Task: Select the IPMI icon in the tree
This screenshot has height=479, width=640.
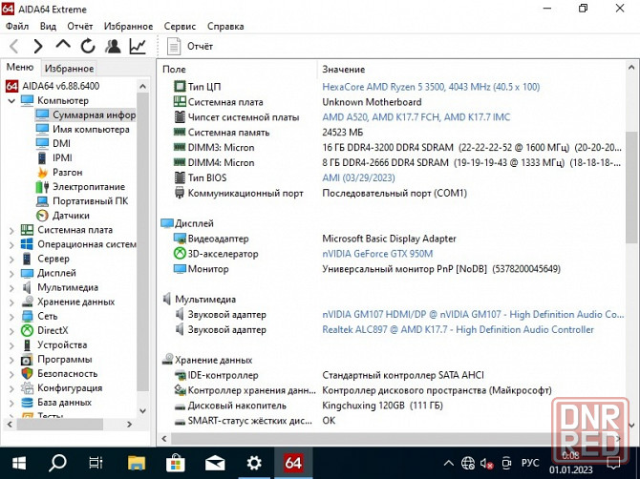Action: [x=42, y=157]
